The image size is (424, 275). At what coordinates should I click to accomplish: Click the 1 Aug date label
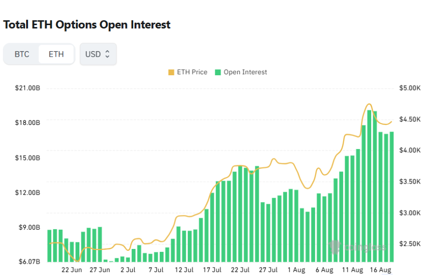point(296,270)
